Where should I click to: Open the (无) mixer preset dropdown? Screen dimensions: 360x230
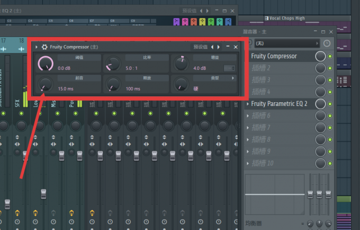[286, 43]
